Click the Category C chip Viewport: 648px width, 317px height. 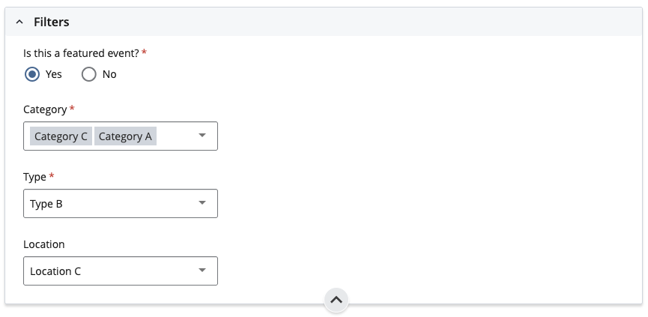coord(61,136)
